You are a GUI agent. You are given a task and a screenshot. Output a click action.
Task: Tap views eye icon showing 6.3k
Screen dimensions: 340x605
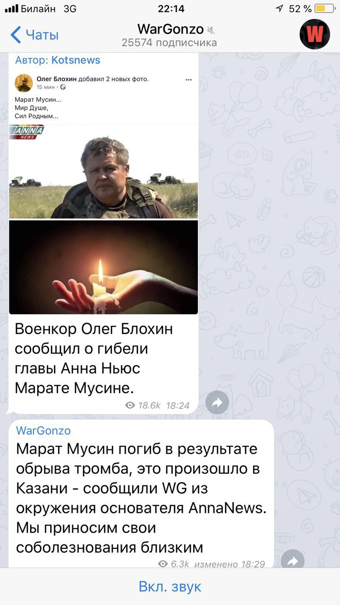tap(163, 564)
